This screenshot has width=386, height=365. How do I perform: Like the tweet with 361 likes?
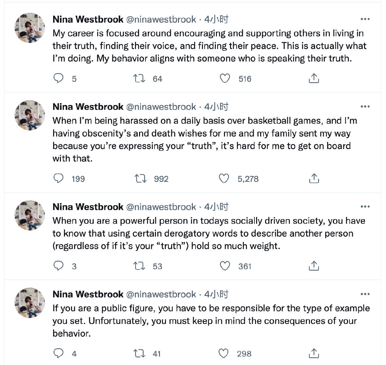pyautogui.click(x=225, y=266)
